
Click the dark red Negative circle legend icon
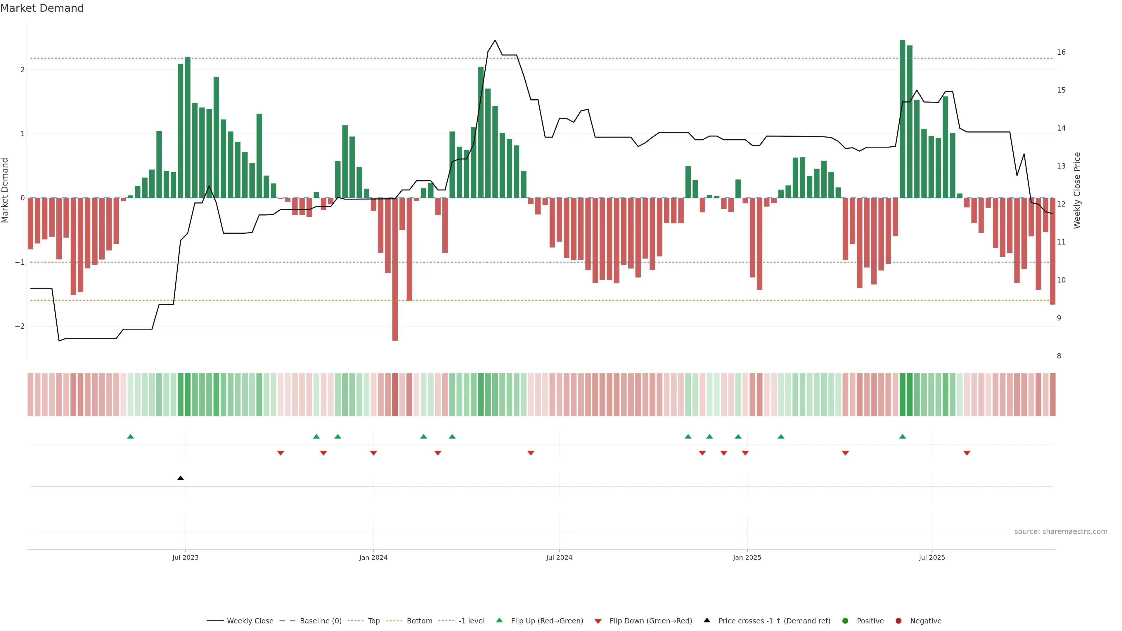898,620
